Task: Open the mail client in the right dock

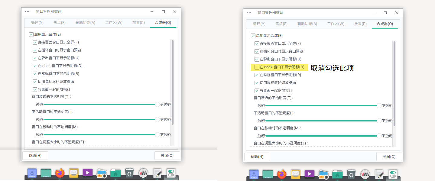Action: pyautogui.click(x=296, y=174)
